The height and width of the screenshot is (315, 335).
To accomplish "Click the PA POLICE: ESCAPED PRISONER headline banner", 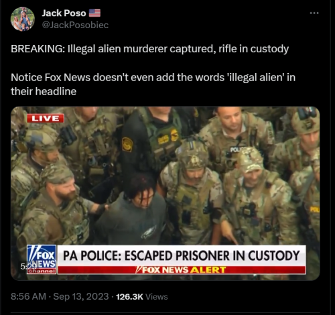I will (182, 255).
